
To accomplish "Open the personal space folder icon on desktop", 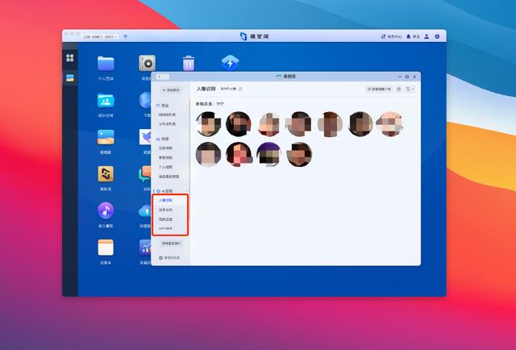I will click(106, 63).
